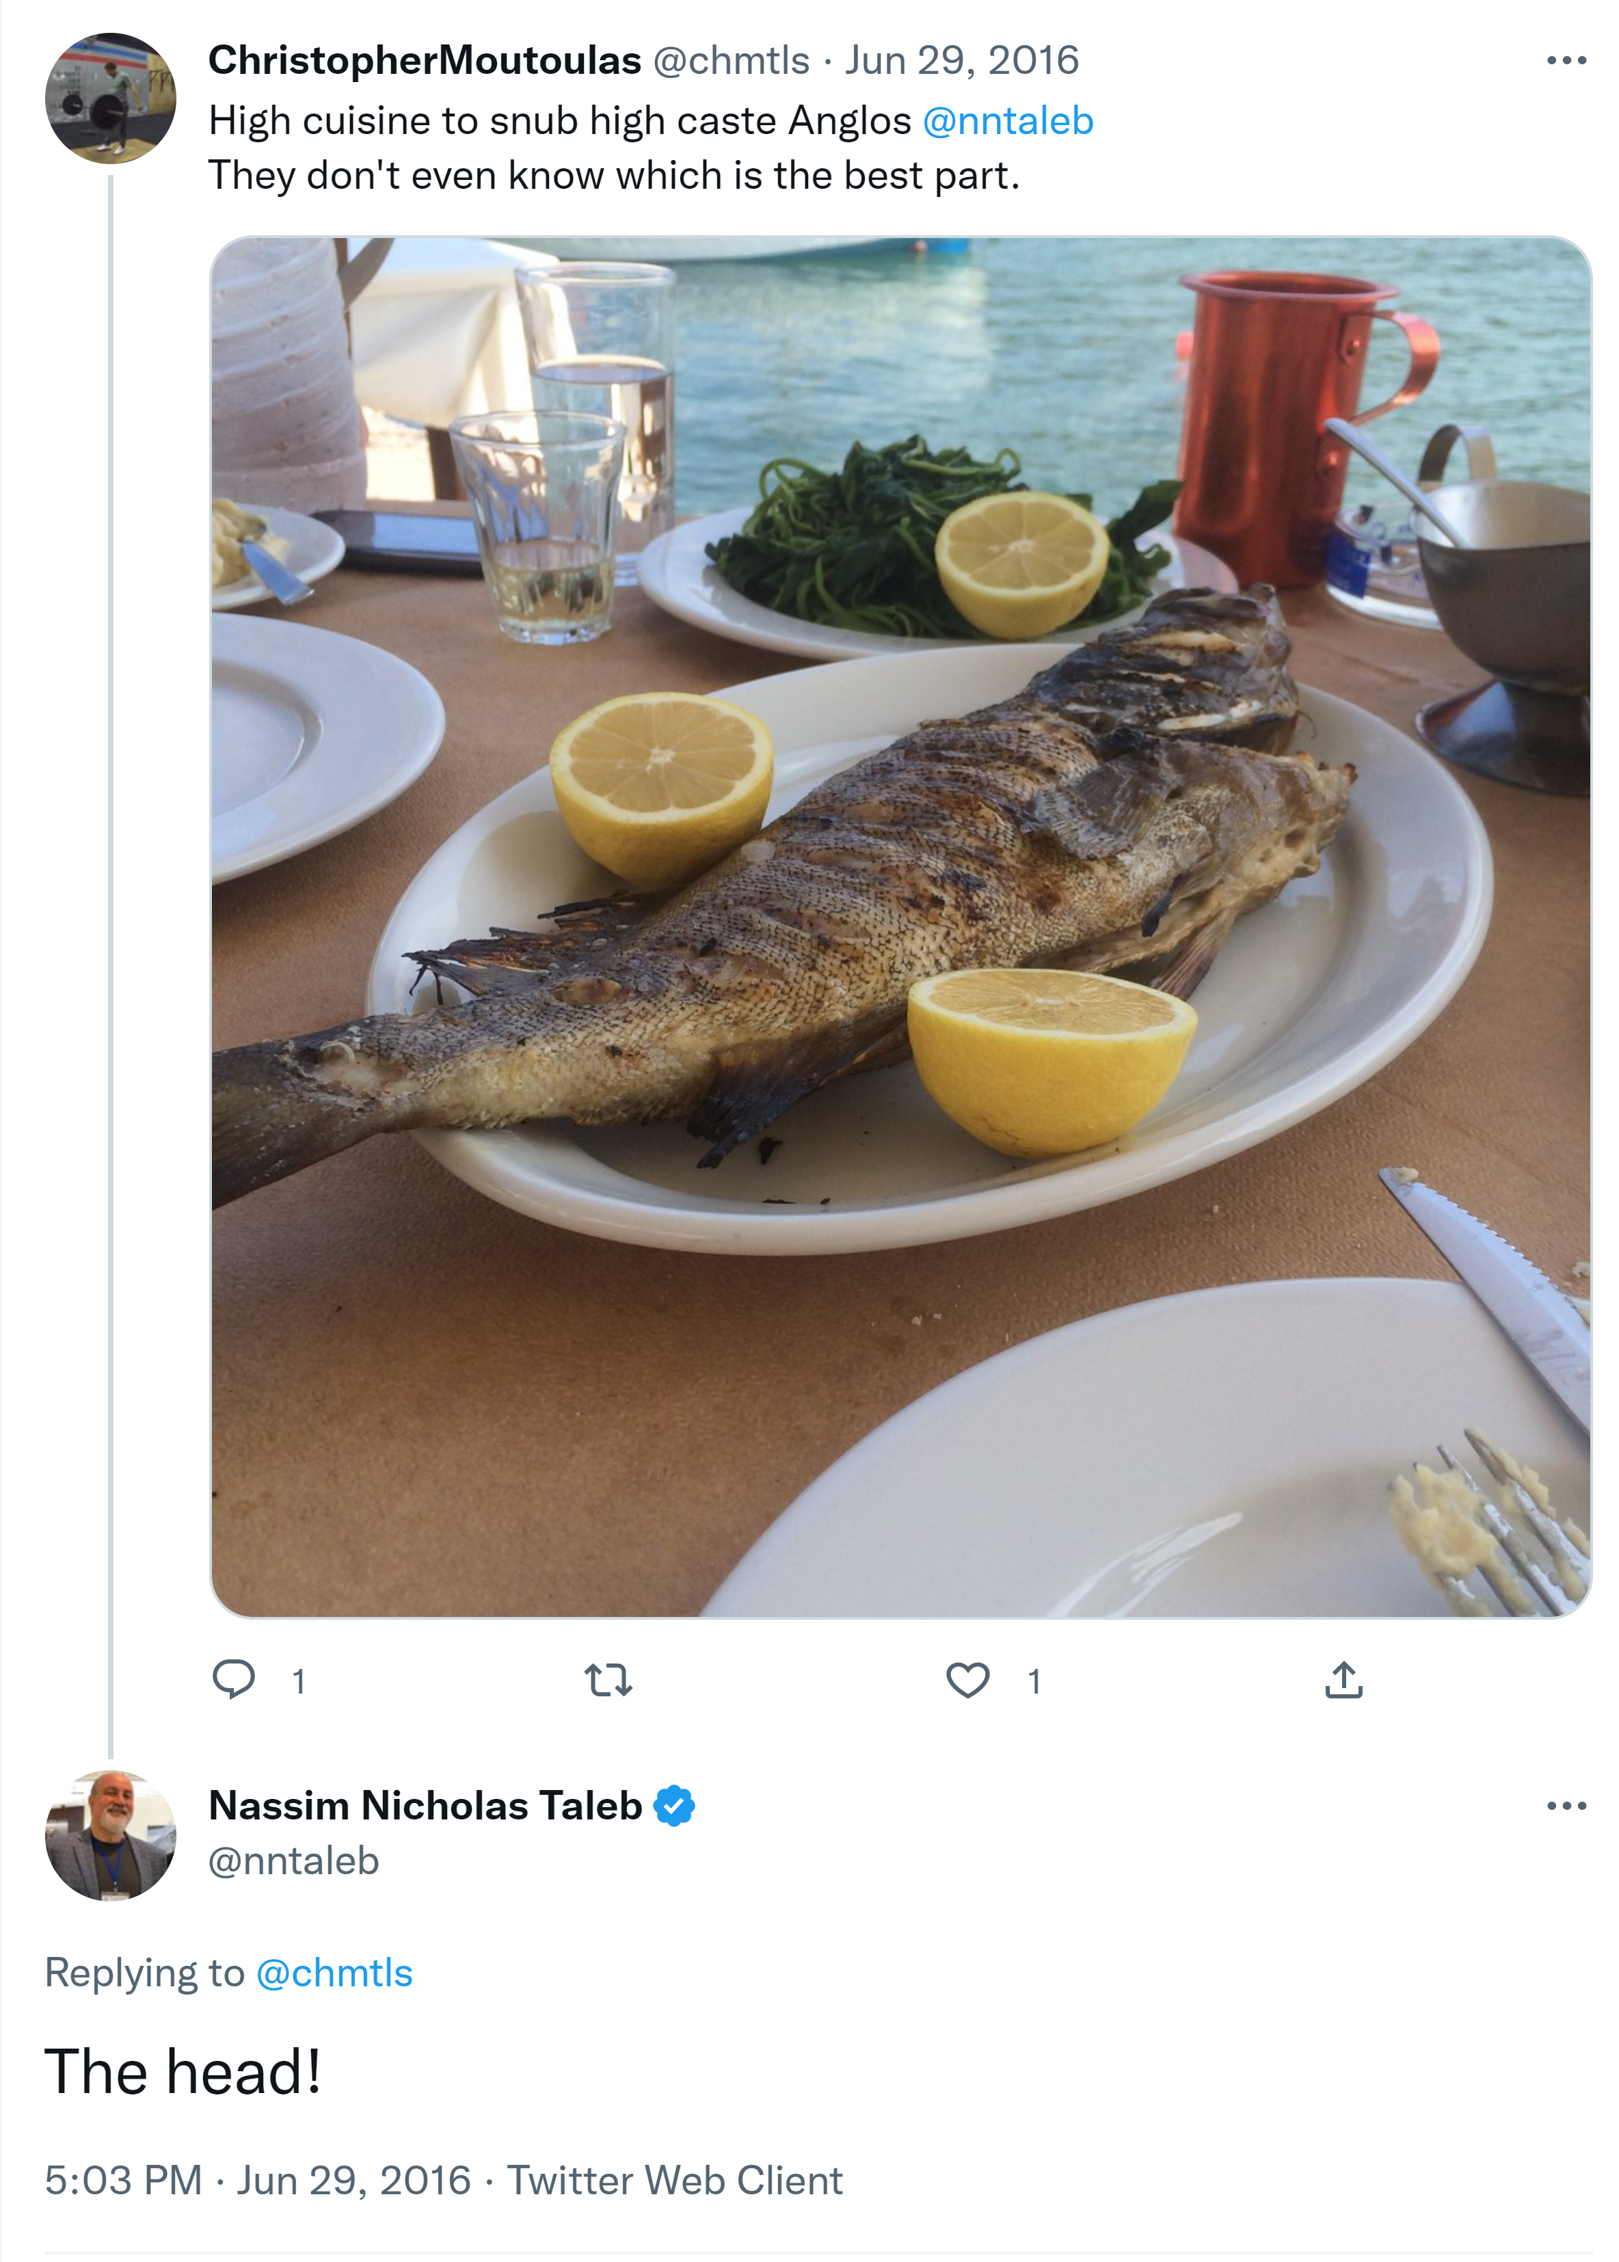Image resolution: width=1619 pixels, height=2262 pixels.
Task: Click the @nntaleb handle under Taleb's name
Action: coord(294,1861)
